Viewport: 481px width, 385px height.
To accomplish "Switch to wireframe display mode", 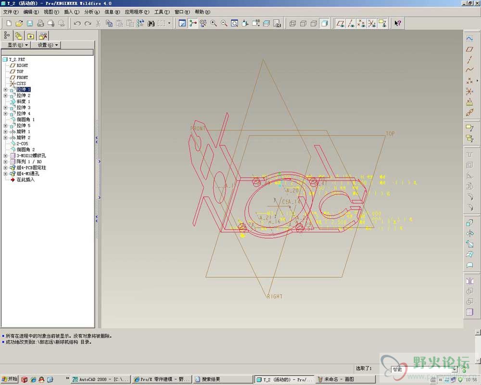I will pos(292,23).
